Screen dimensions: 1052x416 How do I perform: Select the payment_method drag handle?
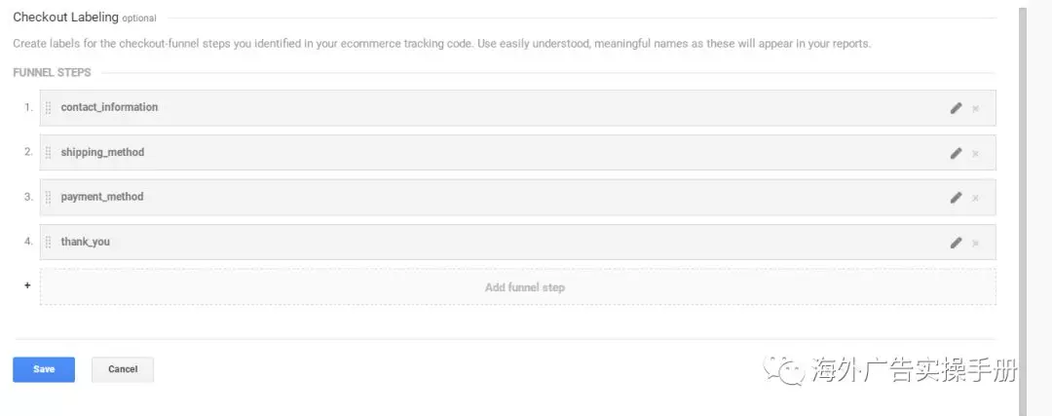pyautogui.click(x=49, y=198)
